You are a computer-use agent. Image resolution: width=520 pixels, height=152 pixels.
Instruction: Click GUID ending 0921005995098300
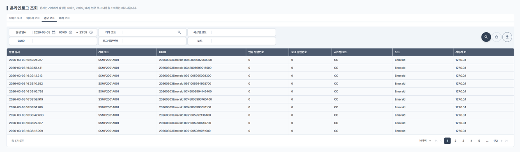click(185, 76)
